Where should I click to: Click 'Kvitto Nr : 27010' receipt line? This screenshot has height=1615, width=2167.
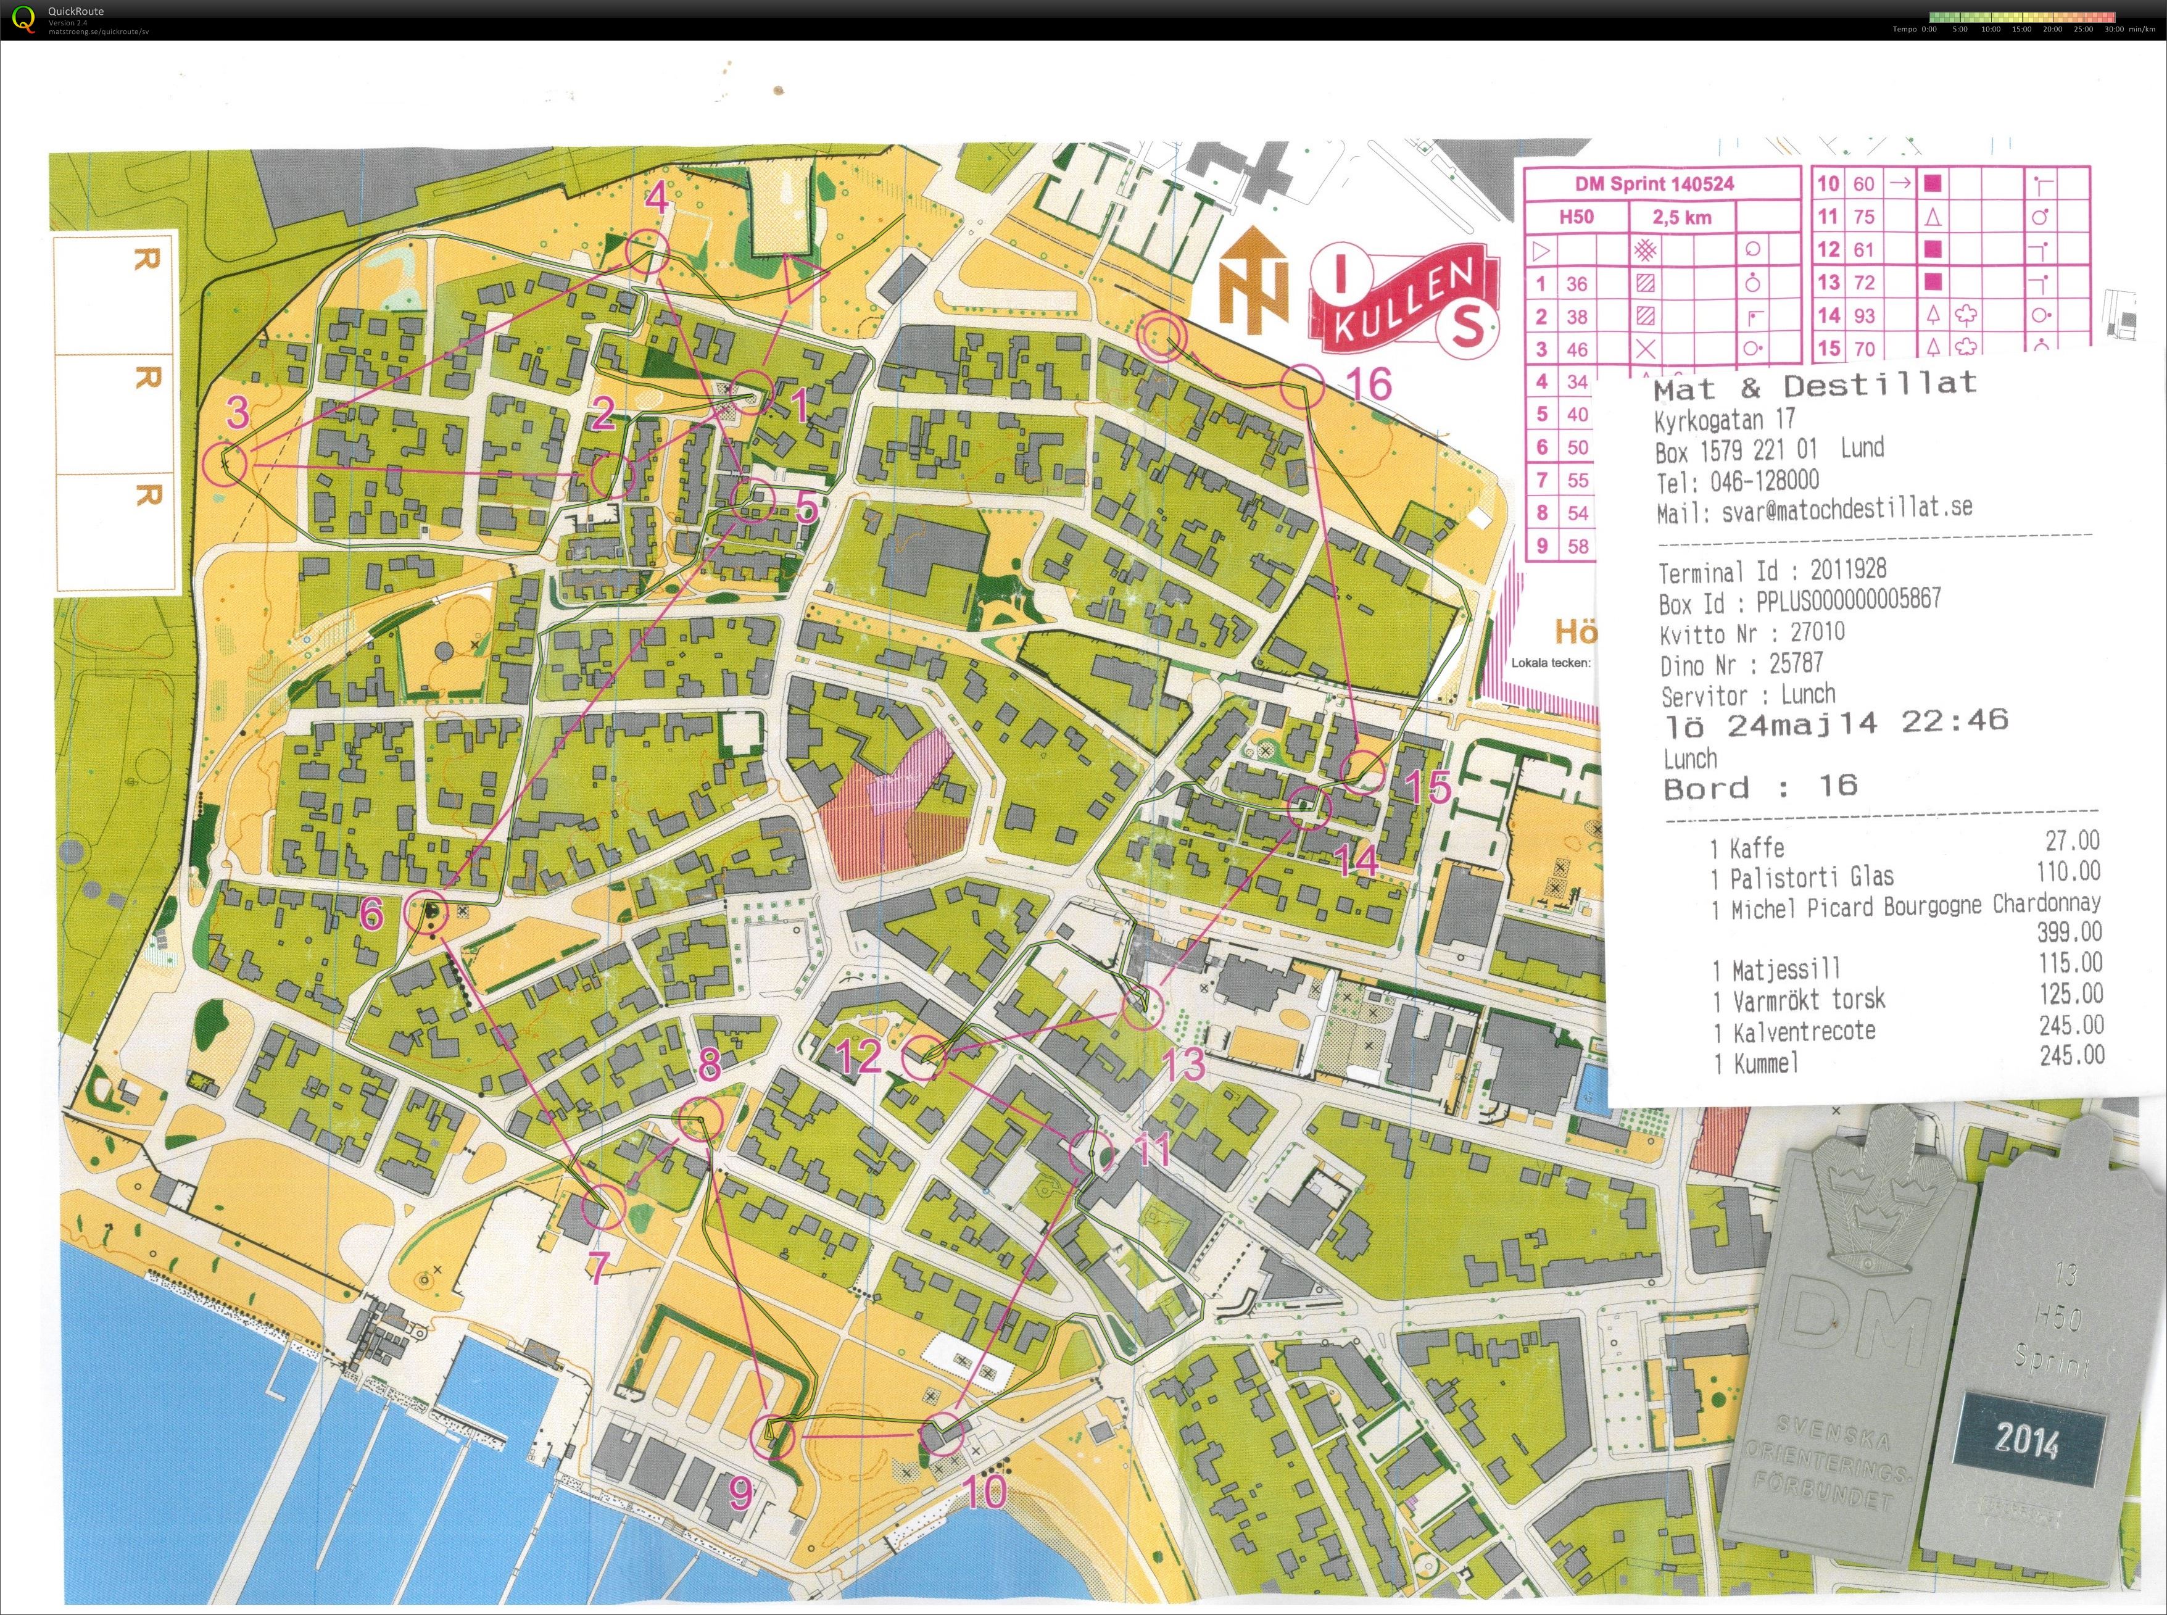click(x=1752, y=633)
